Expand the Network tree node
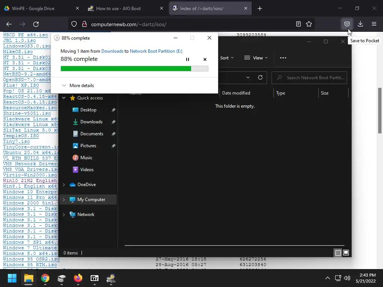383x287 pixels. click(x=64, y=215)
